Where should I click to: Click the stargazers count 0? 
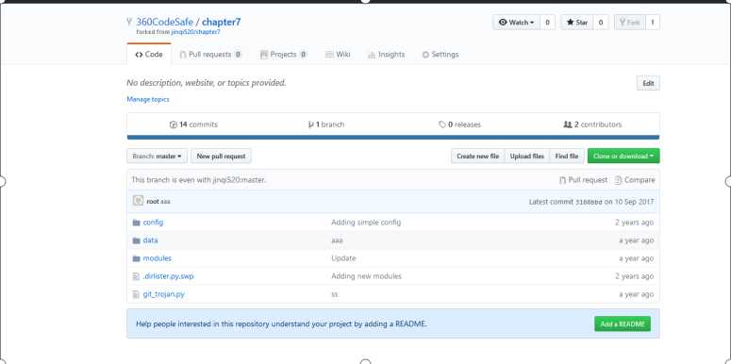coord(601,23)
